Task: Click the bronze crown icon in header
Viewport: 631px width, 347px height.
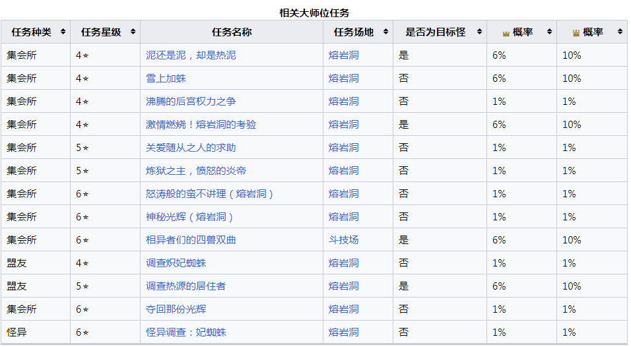Action: pos(506,34)
